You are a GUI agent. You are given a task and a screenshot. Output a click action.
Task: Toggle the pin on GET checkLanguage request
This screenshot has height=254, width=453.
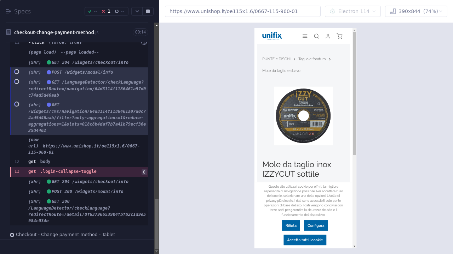coord(17,82)
